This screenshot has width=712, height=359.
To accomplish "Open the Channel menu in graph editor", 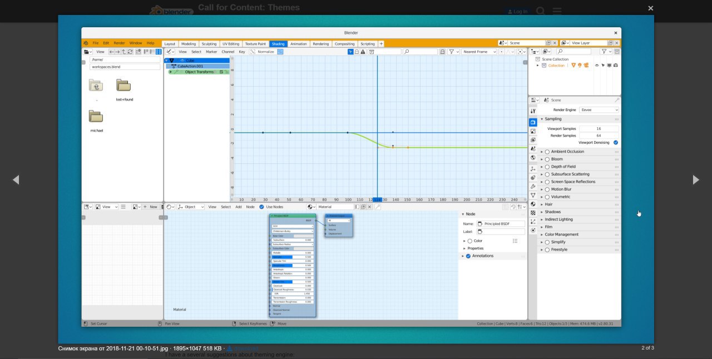I will pyautogui.click(x=228, y=52).
